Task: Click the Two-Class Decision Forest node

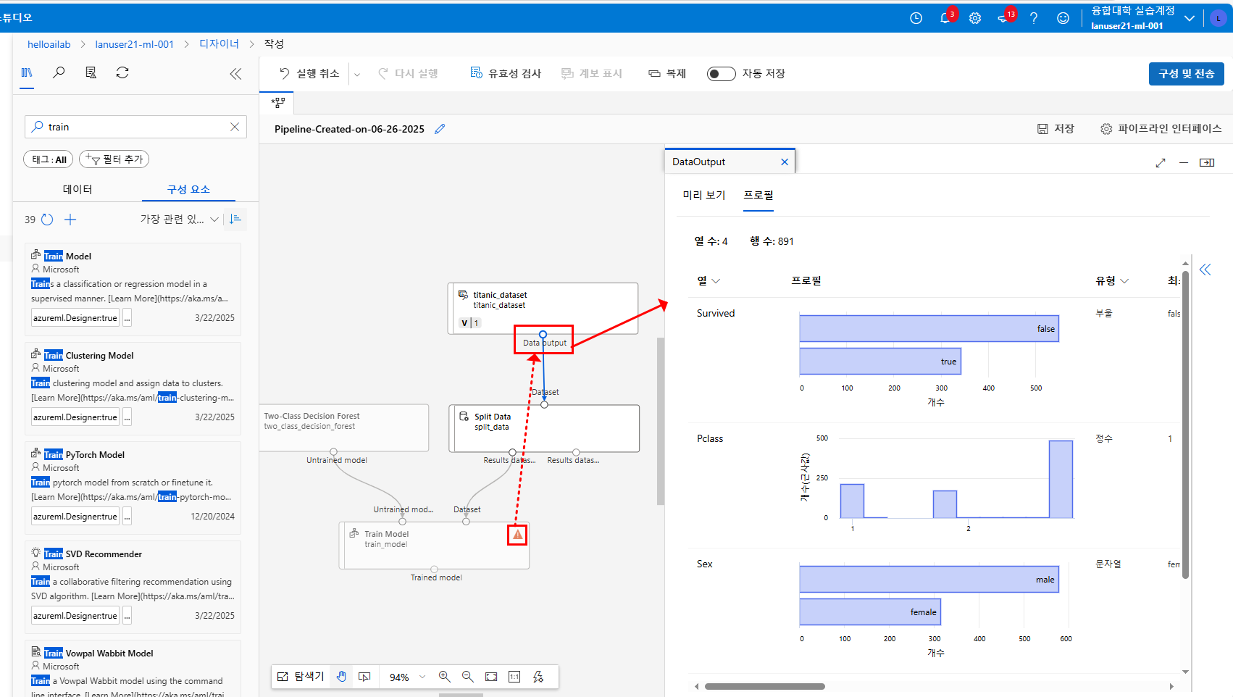Action: click(x=344, y=427)
